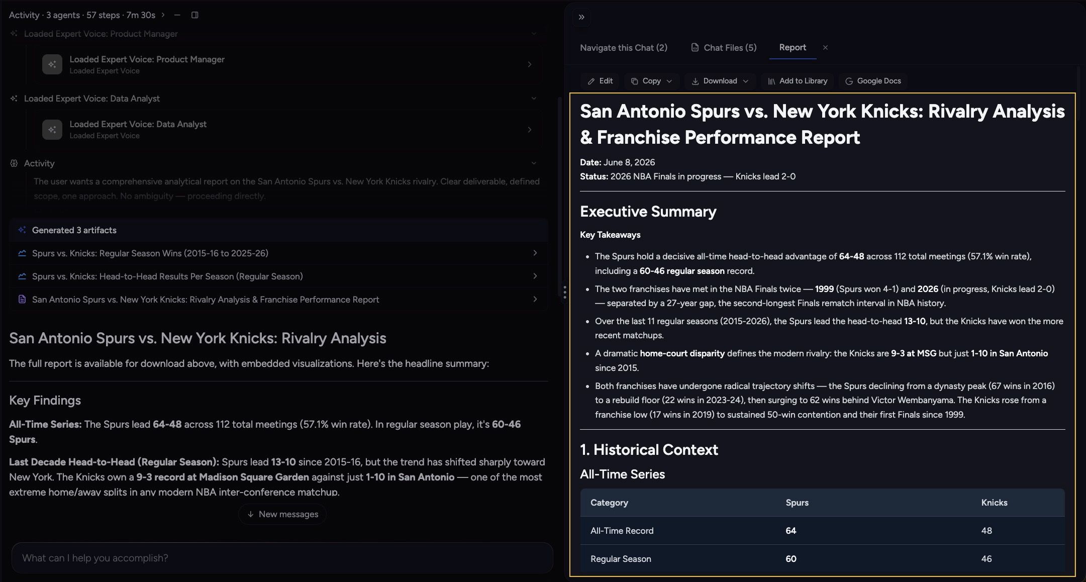The image size is (1086, 582).
Task: Click the 'All-Time Record' table row label
Action: (x=622, y=531)
